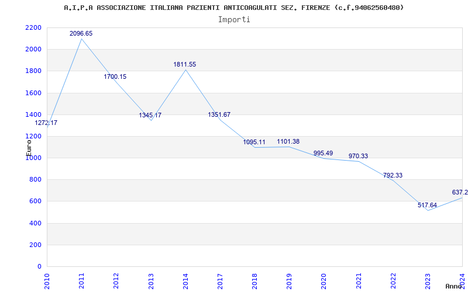Select the 2017 x-axis tick label
Screen dimensions: 468x292
pos(220,279)
